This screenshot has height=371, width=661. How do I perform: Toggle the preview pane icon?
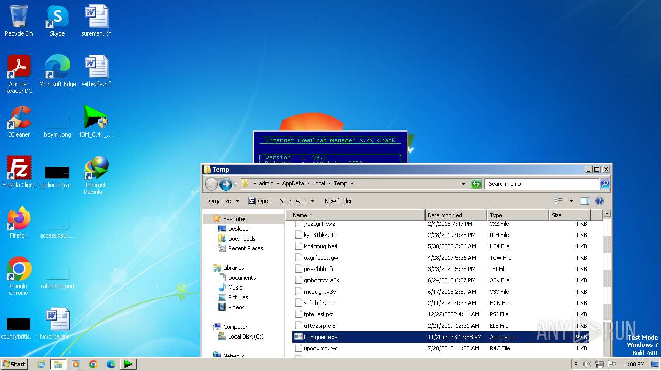click(x=585, y=201)
